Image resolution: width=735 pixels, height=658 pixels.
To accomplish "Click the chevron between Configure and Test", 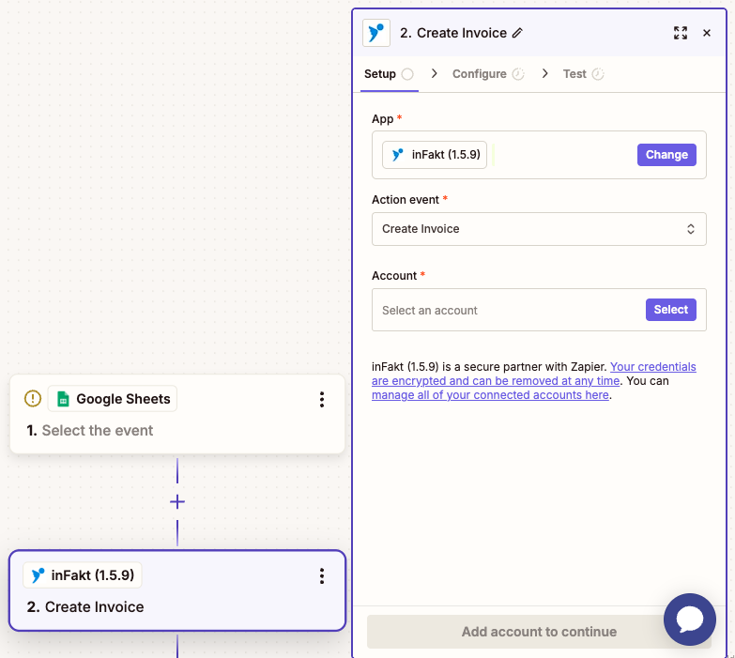I will [544, 73].
